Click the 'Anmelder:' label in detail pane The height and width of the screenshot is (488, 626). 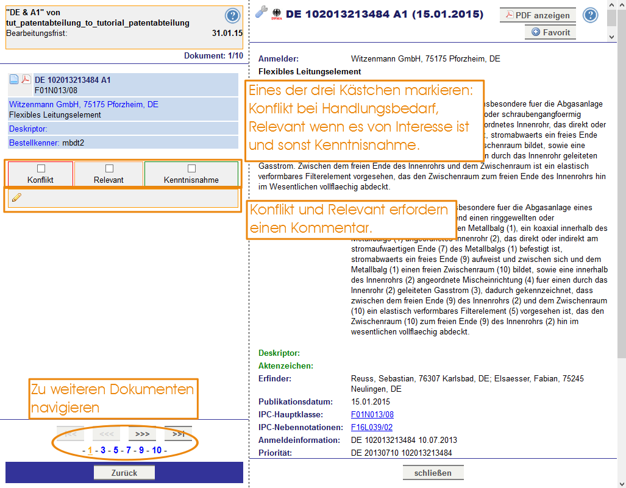coord(279,58)
